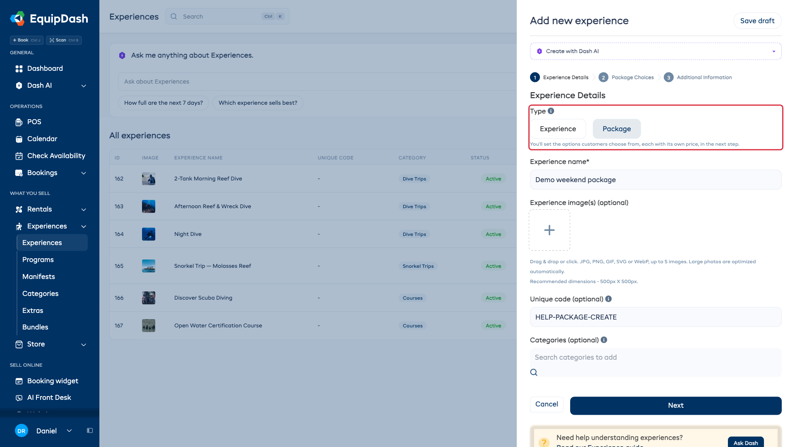
Task: Click the Create with Dash AI hexagon icon
Action: [x=540, y=51]
